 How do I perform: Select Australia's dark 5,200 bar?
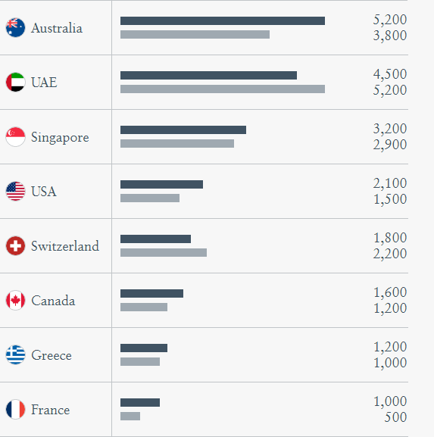[223, 21]
